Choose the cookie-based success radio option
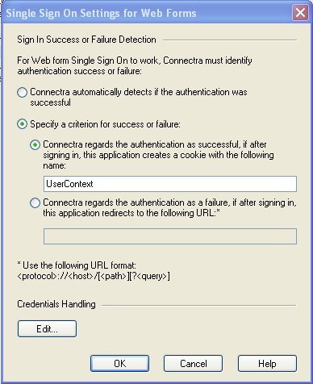The width and height of the screenshot is (313, 384). pos(35,145)
